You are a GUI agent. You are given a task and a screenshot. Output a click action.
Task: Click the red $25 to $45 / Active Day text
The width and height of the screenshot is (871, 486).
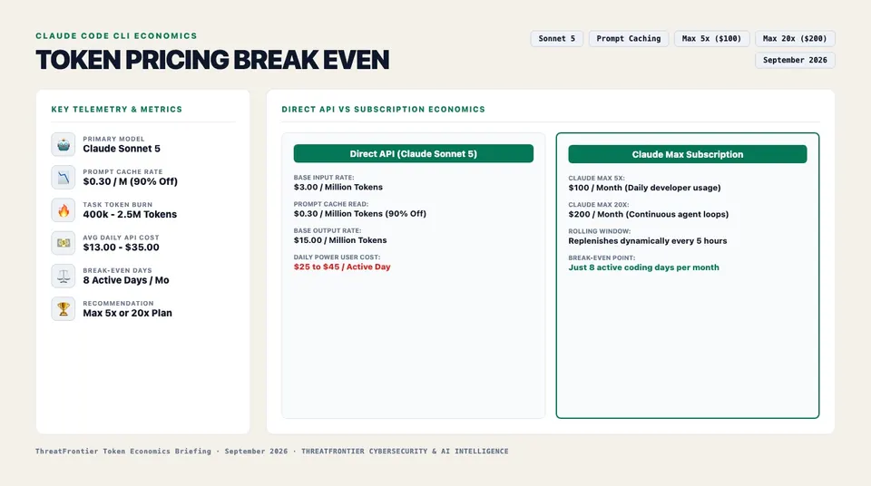tap(342, 267)
